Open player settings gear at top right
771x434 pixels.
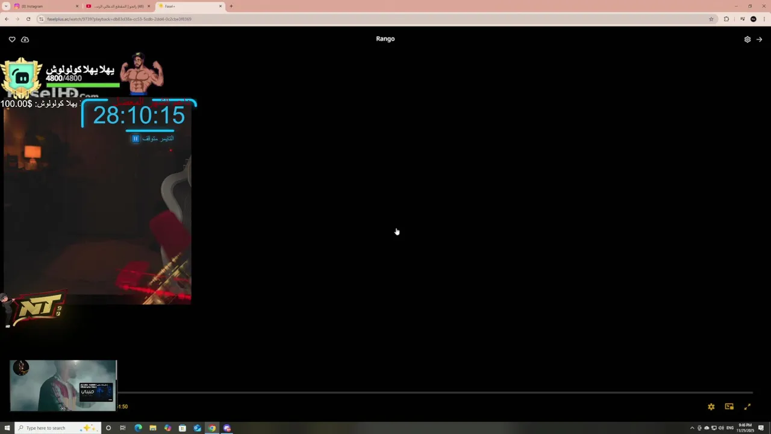point(748,39)
